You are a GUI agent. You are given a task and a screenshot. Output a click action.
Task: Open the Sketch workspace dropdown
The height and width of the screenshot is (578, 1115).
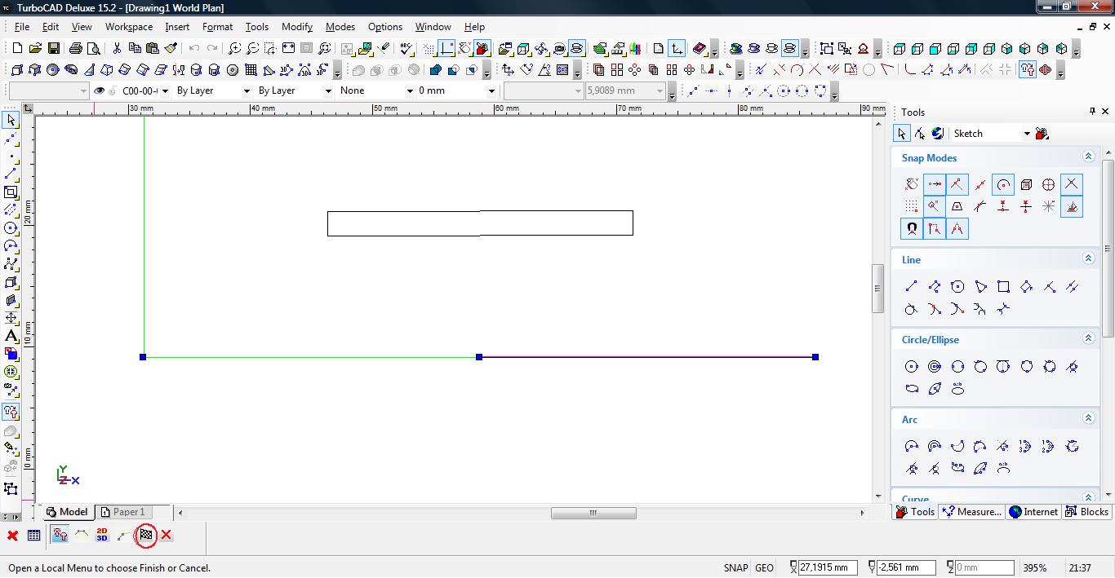pos(1026,134)
